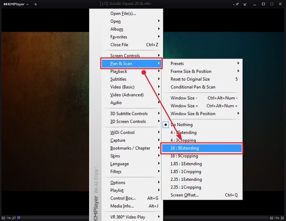The image size is (286, 221).
Task: Toggle pin always-on-top icon
Action: point(236,4)
